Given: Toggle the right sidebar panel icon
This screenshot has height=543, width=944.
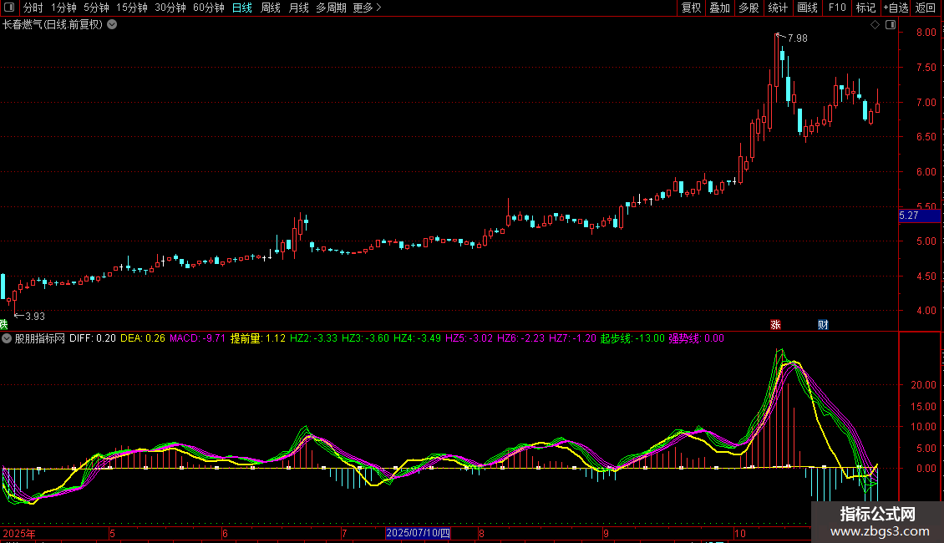Looking at the screenshot, I should (x=891, y=25).
